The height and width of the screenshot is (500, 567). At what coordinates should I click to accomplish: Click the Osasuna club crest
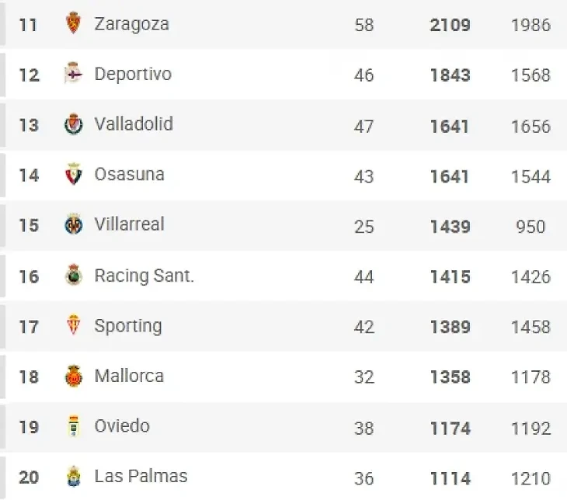coord(74,174)
